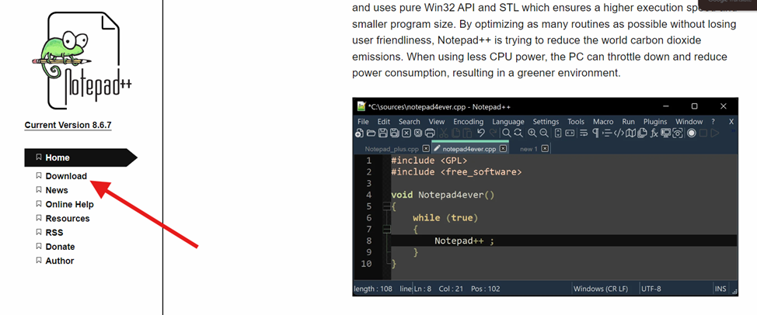Screen dimensions: 757x315
Task: Click the Copy toolbar icon
Action: pyautogui.click(x=455, y=133)
